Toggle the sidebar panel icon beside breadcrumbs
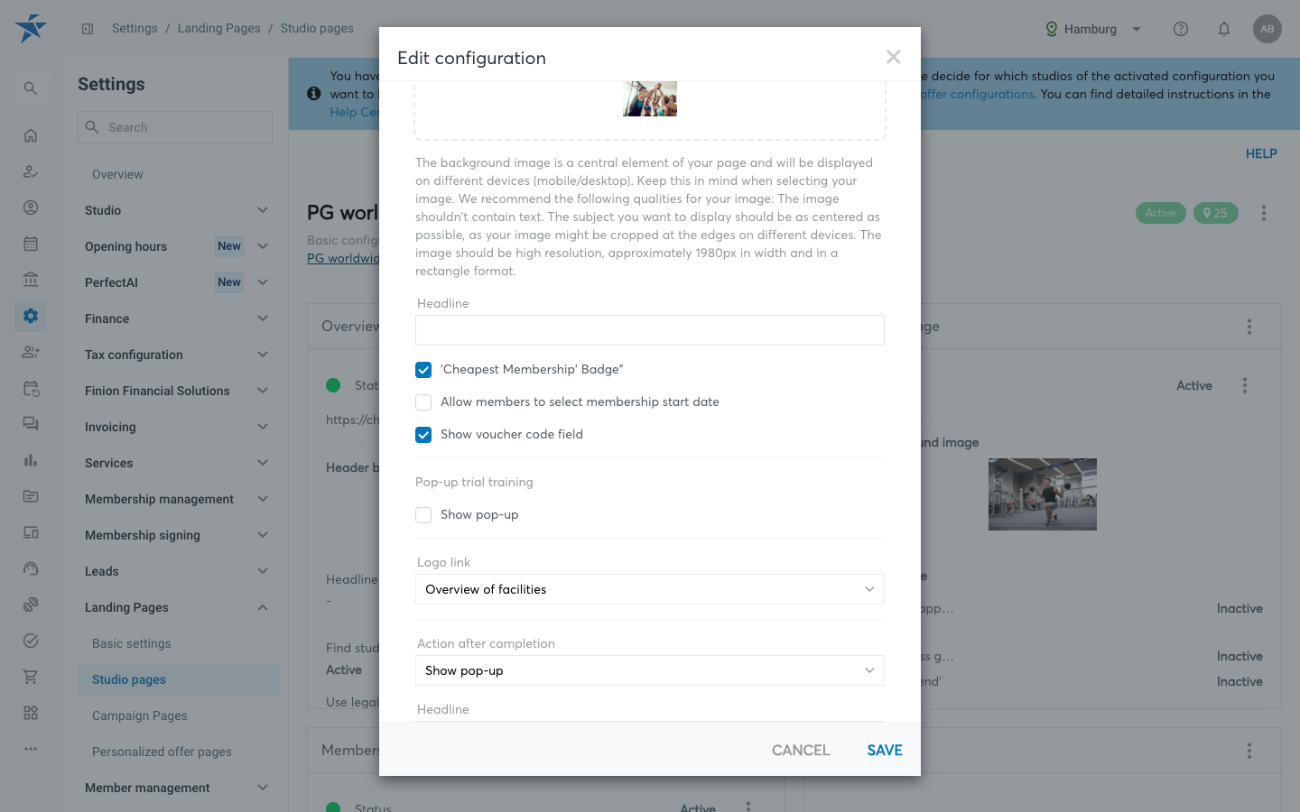The image size is (1300, 812). tap(88, 29)
